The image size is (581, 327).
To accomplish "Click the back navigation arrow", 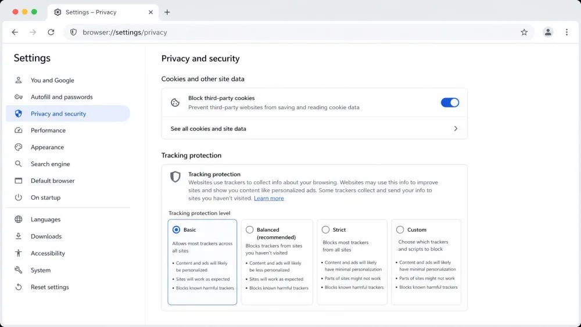I will tap(15, 32).
